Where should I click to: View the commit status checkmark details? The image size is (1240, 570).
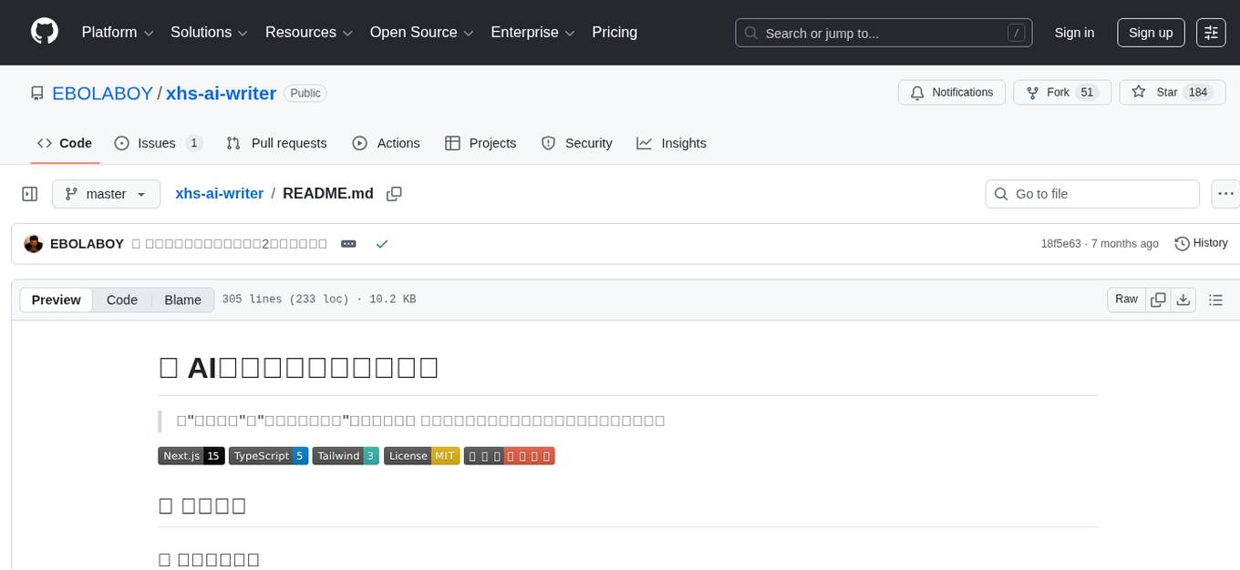382,243
